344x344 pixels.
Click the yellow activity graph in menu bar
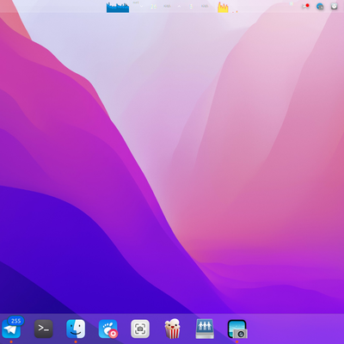(223, 8)
